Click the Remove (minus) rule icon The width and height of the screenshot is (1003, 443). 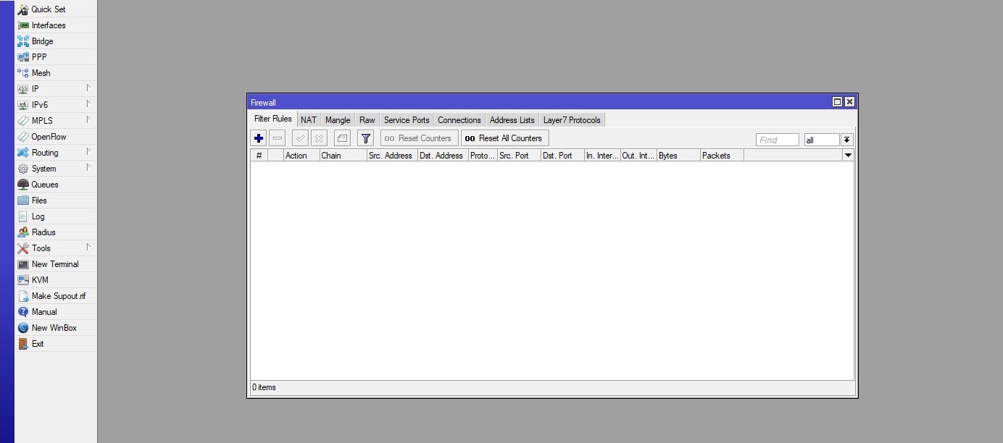[x=278, y=138]
